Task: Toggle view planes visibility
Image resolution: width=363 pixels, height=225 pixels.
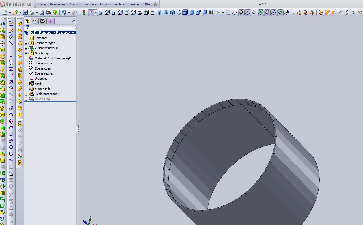Action: click(x=241, y=13)
